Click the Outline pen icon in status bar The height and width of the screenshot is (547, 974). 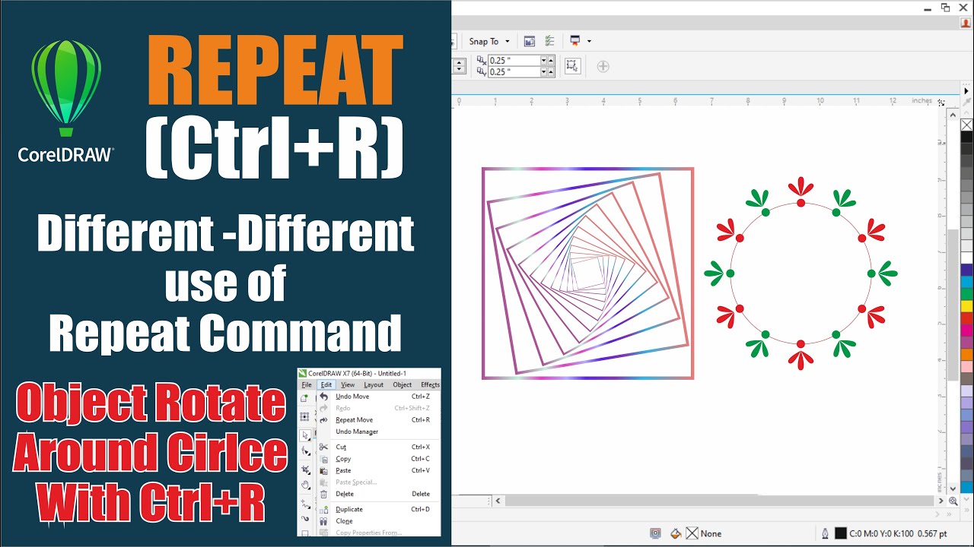pyautogui.click(x=826, y=533)
